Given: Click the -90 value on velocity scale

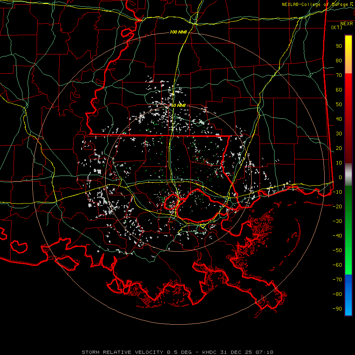Looking at the screenshot, I should [x=337, y=309].
